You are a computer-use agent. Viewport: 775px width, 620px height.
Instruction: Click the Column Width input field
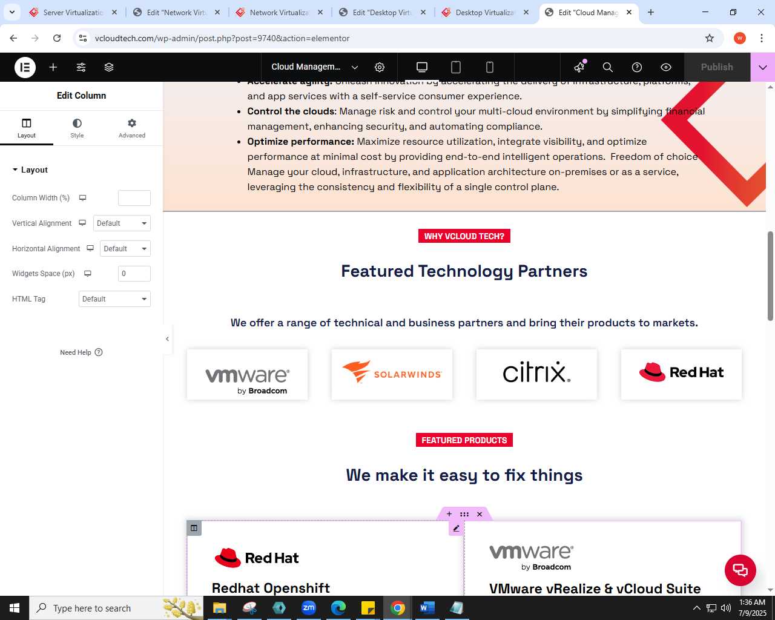coord(134,198)
